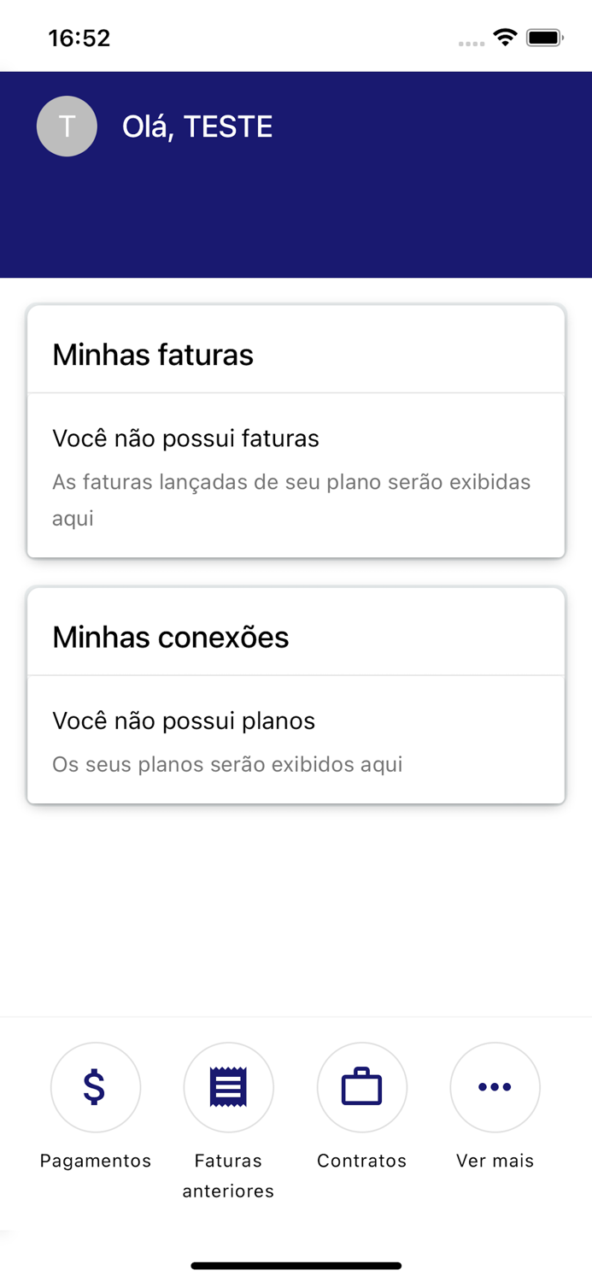
Task: Tap the dollar sign Pagamentos icon
Action: click(95, 1087)
